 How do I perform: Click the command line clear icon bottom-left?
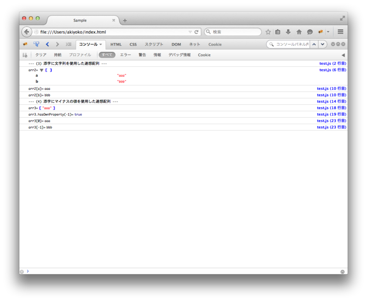click(x=22, y=272)
